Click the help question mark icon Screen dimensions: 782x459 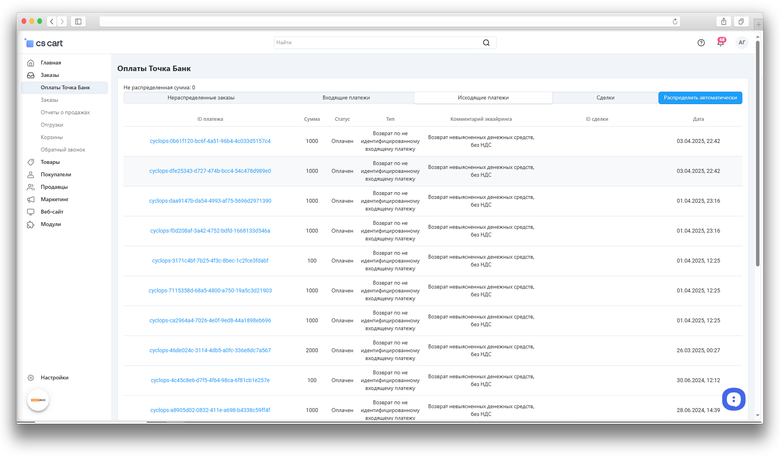(x=701, y=43)
